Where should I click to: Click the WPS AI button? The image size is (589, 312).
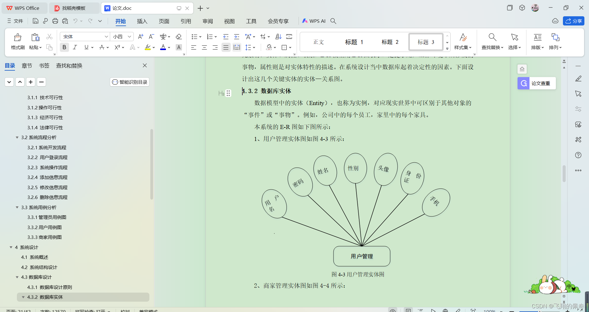(314, 21)
